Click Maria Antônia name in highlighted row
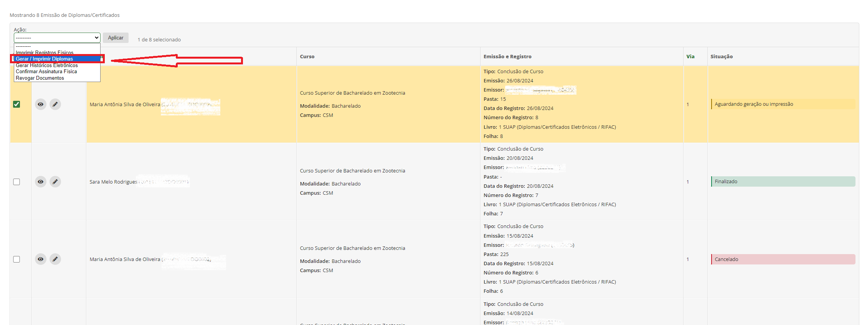Screen dimensions: 867x325 point(125,104)
